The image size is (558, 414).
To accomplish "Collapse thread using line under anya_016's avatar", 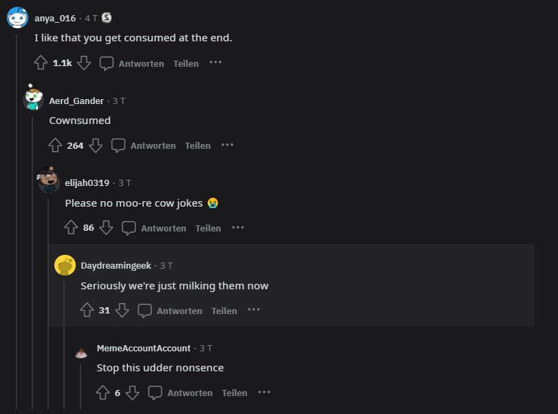I will [x=17, y=207].
